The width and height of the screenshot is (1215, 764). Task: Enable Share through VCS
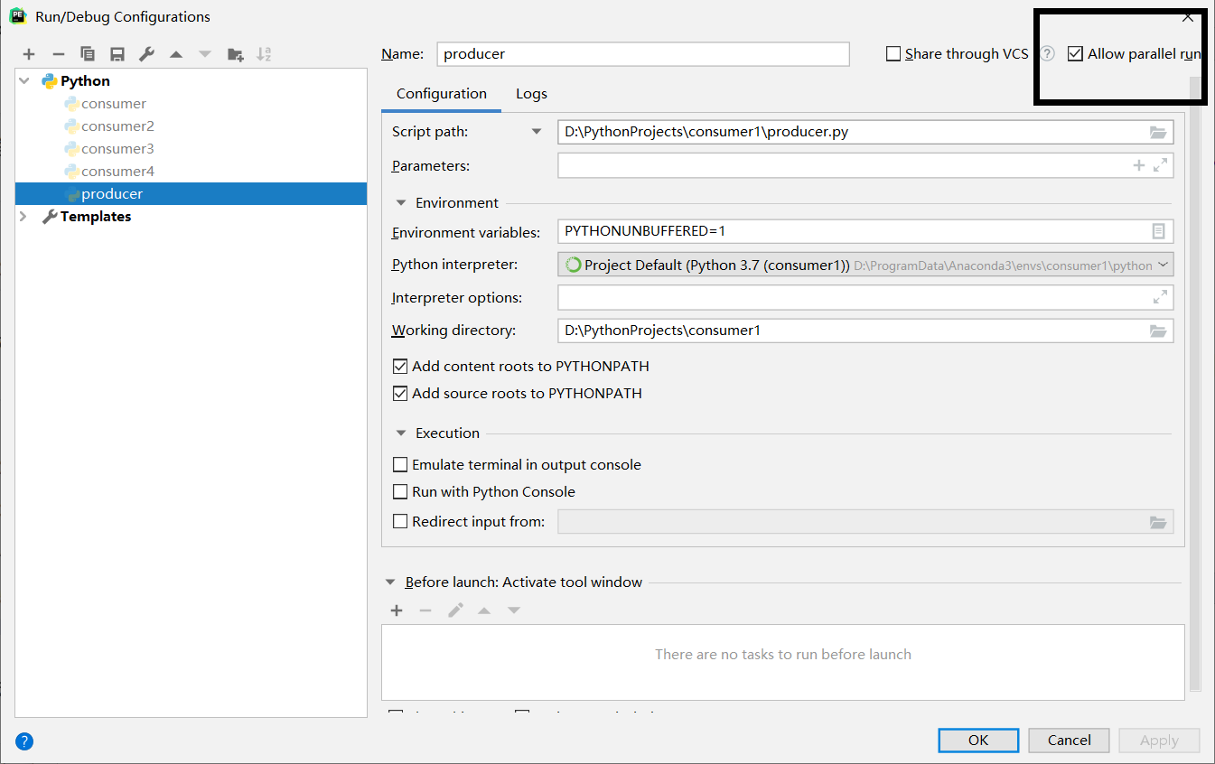click(893, 53)
